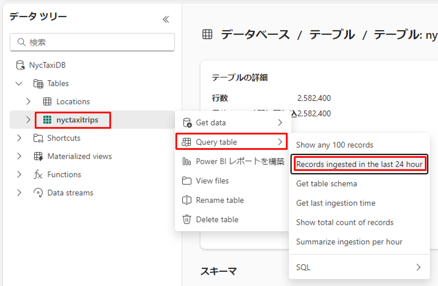Click the Materialized views icon
Screen dimensions: 438x286
(x=38, y=157)
